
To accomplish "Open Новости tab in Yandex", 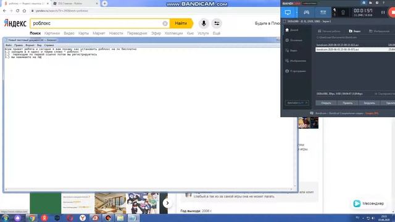I will pos(116,33).
